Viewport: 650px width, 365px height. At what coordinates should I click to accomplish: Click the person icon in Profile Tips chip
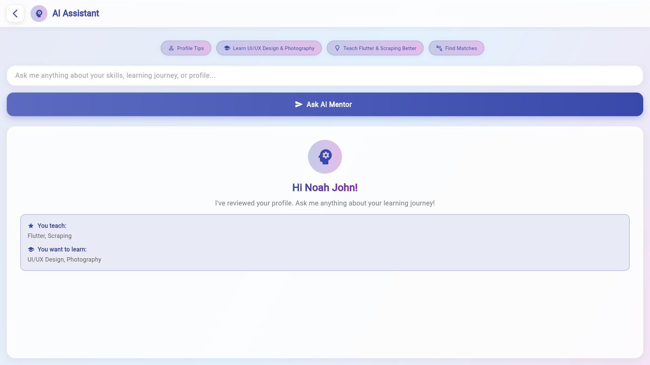[x=171, y=48]
